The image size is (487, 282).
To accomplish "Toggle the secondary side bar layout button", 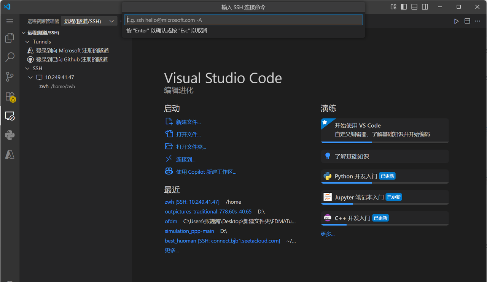I will coord(425,7).
